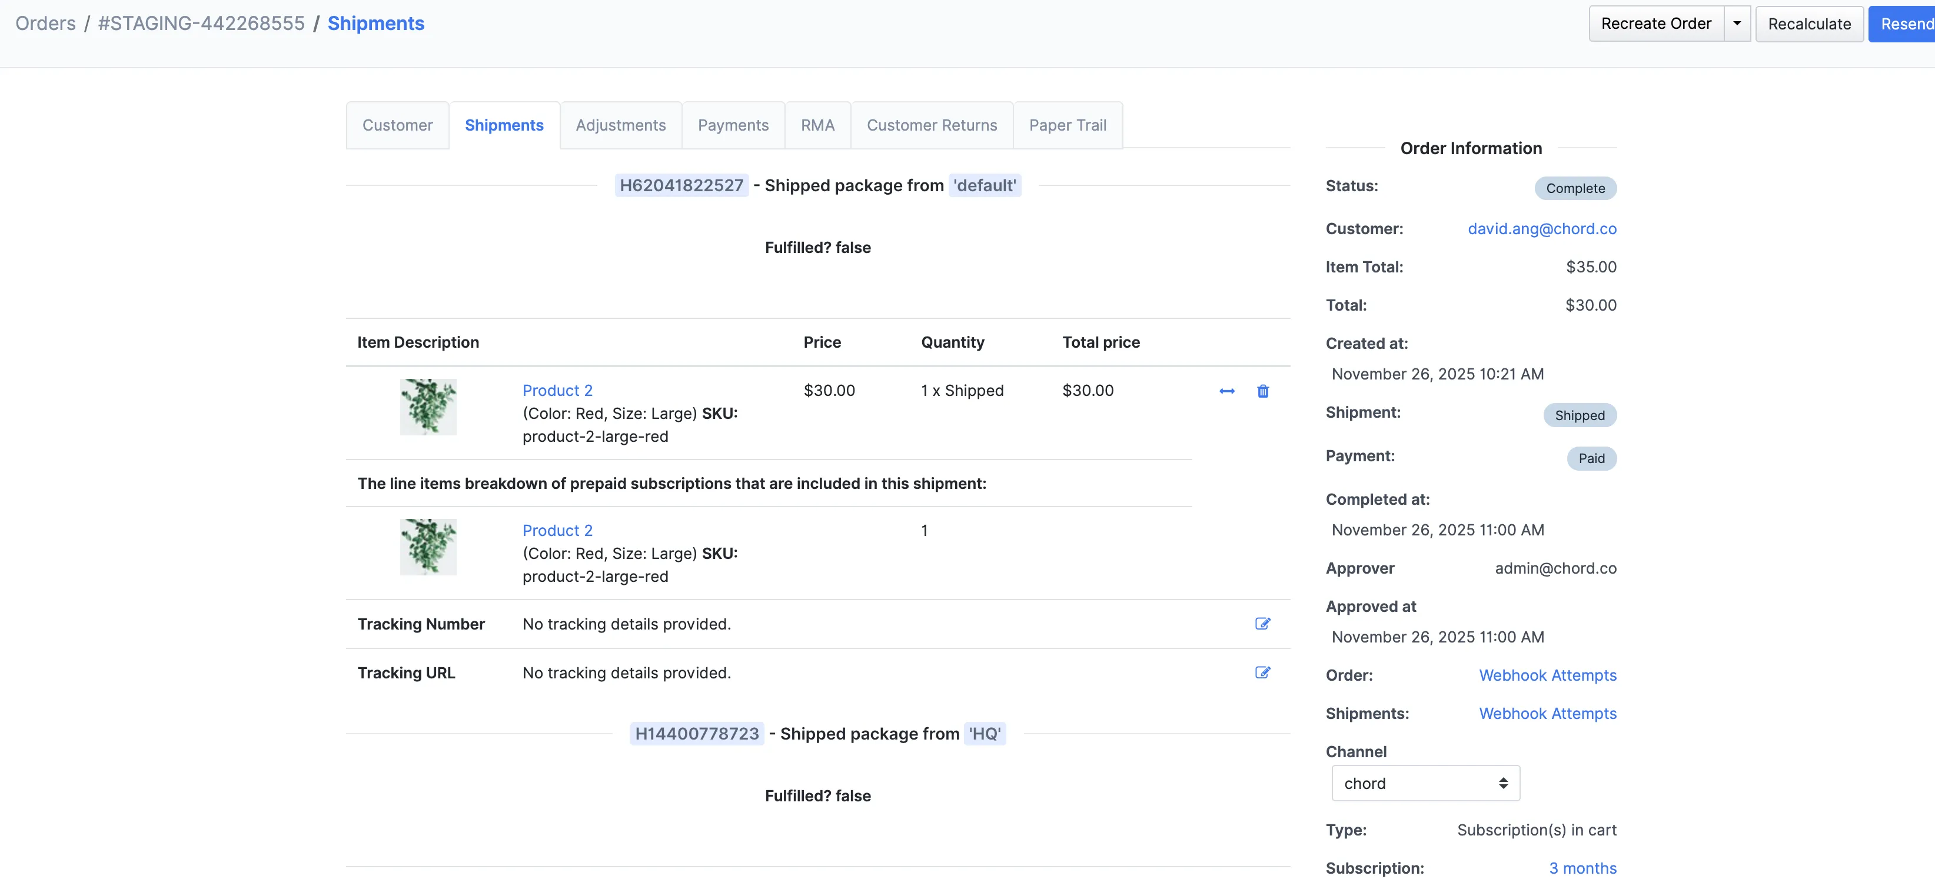Open Product 2 link in shipped item row
The image size is (1935, 879).
tap(557, 390)
